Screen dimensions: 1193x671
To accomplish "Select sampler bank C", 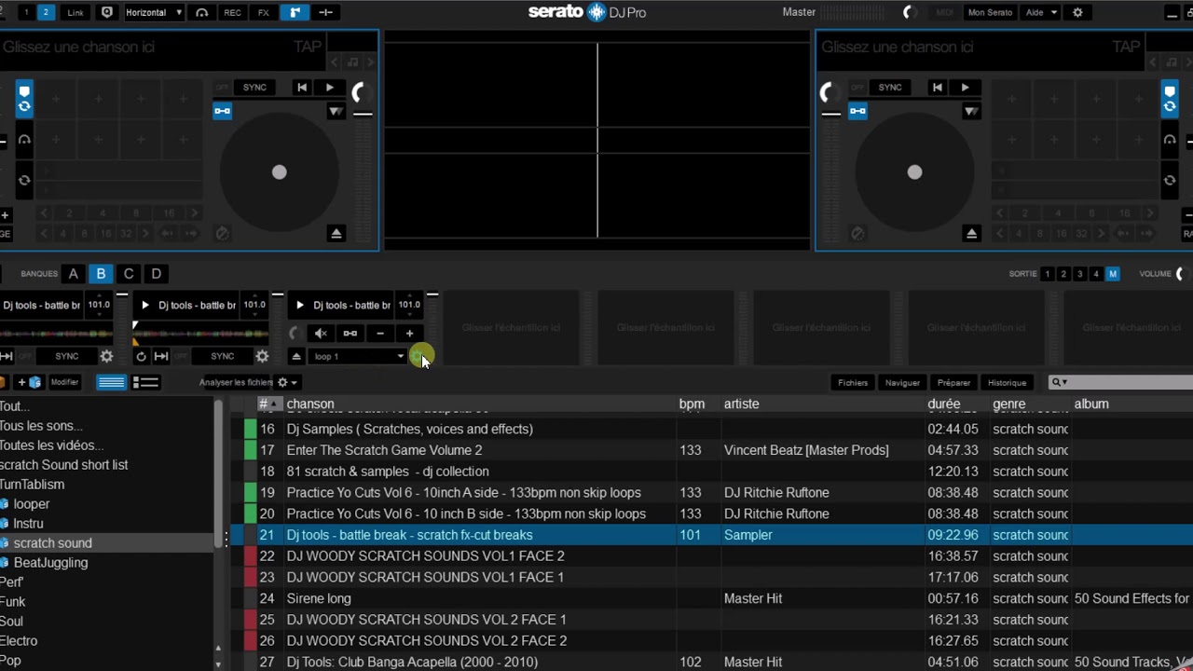I will 129,274.
